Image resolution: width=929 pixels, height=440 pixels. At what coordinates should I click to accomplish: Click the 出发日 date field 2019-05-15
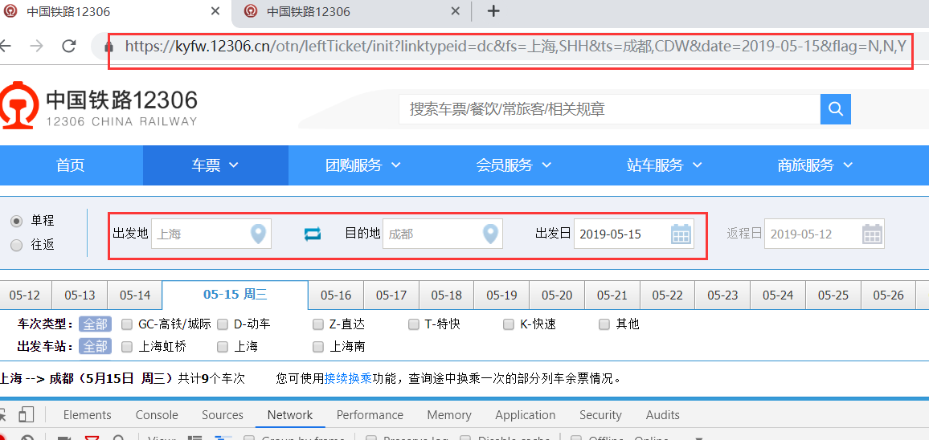(634, 234)
